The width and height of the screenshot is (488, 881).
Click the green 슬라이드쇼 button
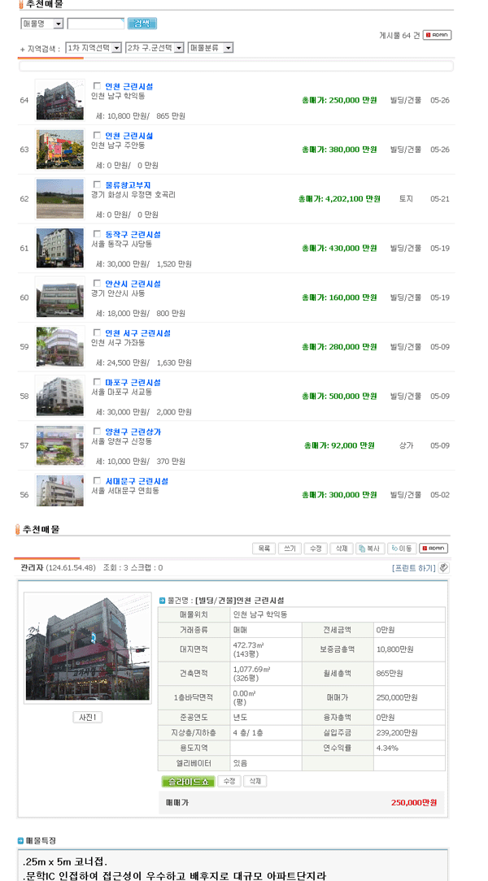pos(187,781)
